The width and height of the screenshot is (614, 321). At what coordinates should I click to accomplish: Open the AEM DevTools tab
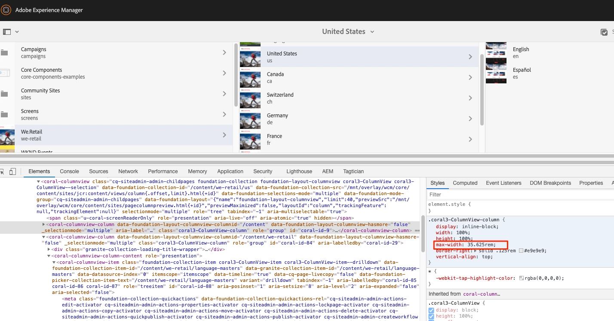tap(328, 171)
